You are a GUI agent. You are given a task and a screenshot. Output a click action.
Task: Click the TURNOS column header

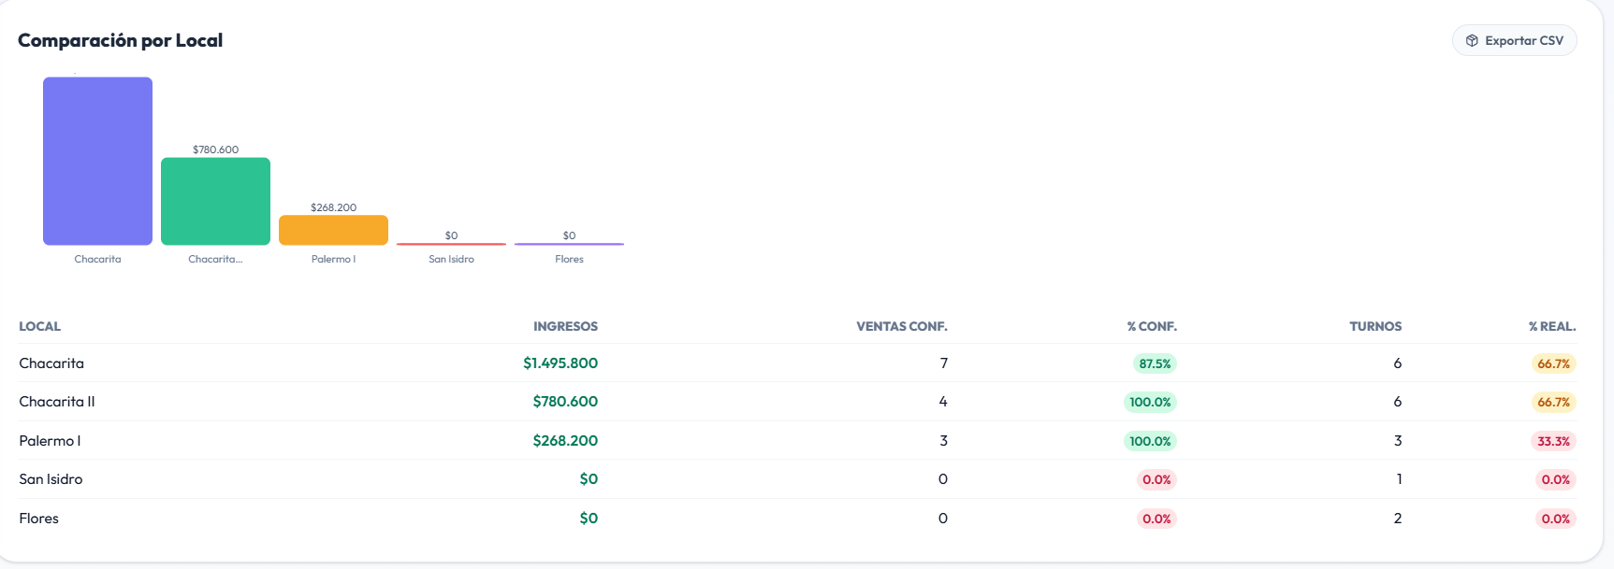(1375, 326)
